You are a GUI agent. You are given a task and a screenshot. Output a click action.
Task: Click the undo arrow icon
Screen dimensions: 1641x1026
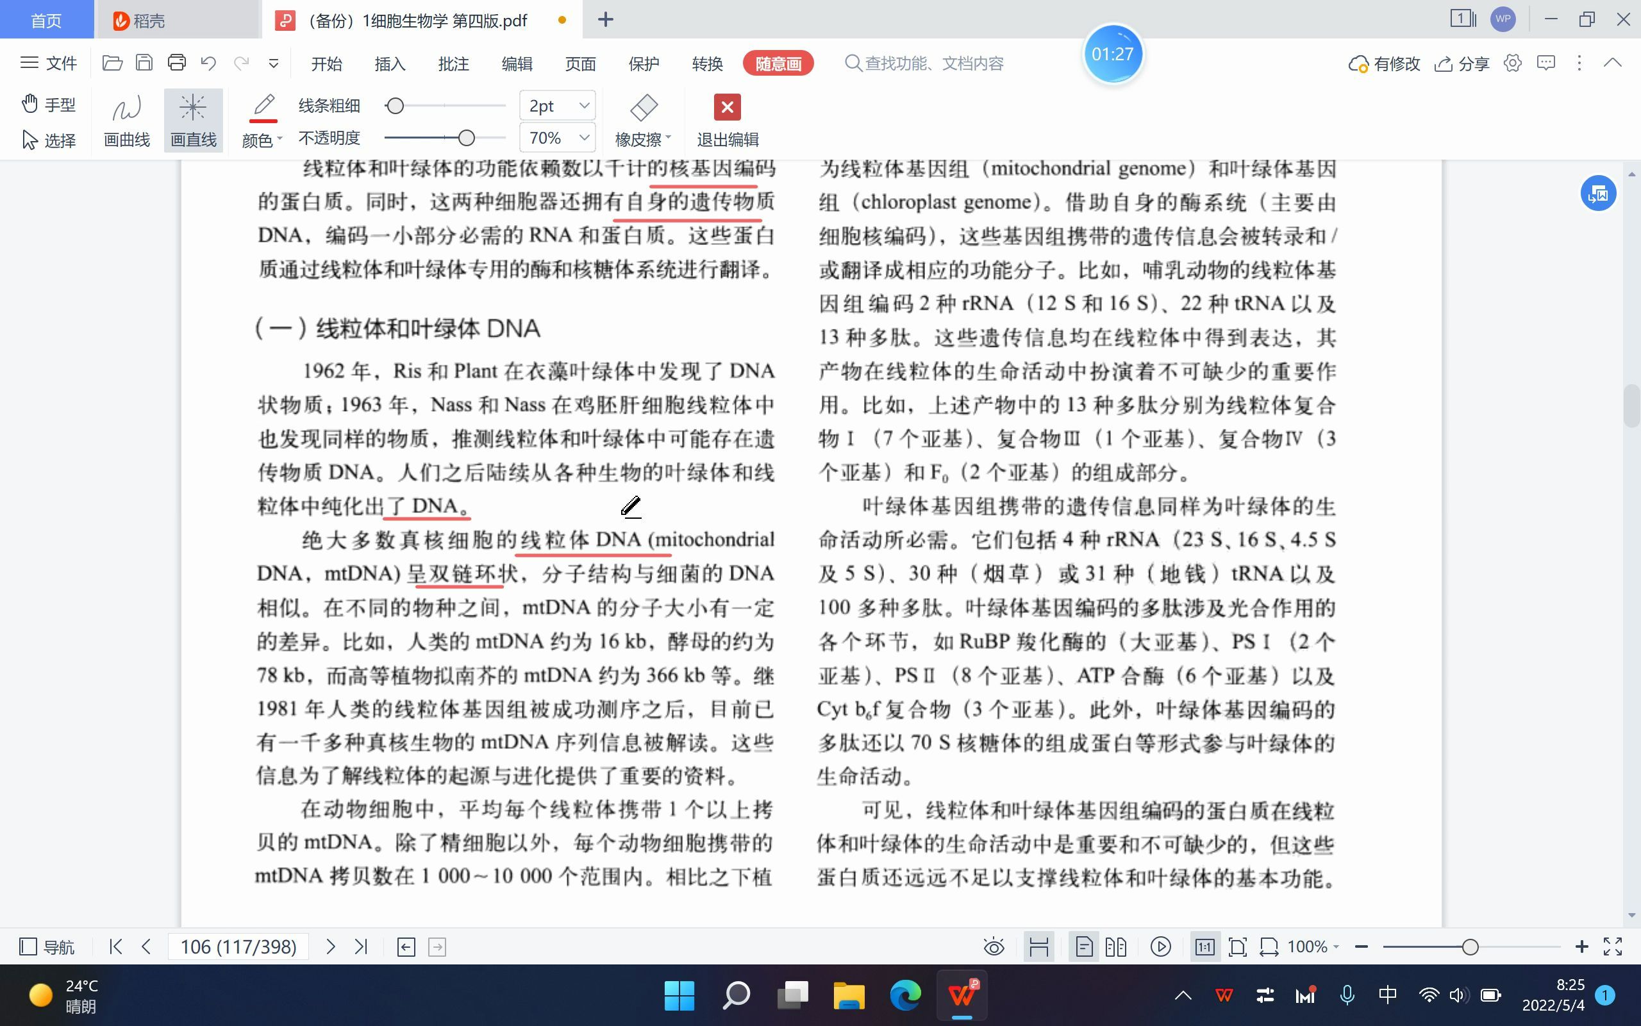click(x=209, y=63)
